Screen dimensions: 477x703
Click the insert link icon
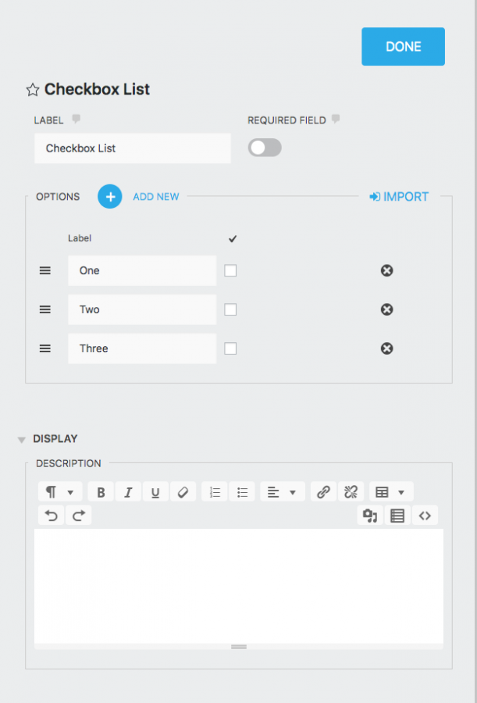pos(323,492)
